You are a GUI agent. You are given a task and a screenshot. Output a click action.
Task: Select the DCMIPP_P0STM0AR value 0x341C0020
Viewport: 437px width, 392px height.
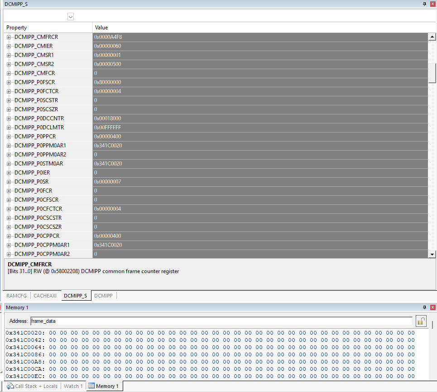(260, 164)
